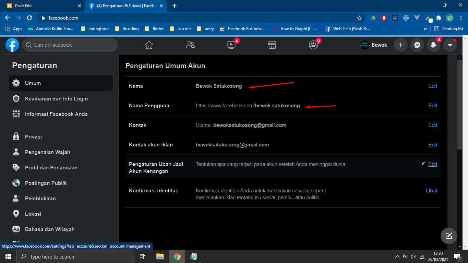Open Bahasa dan Wilayah settings

pos(61,229)
